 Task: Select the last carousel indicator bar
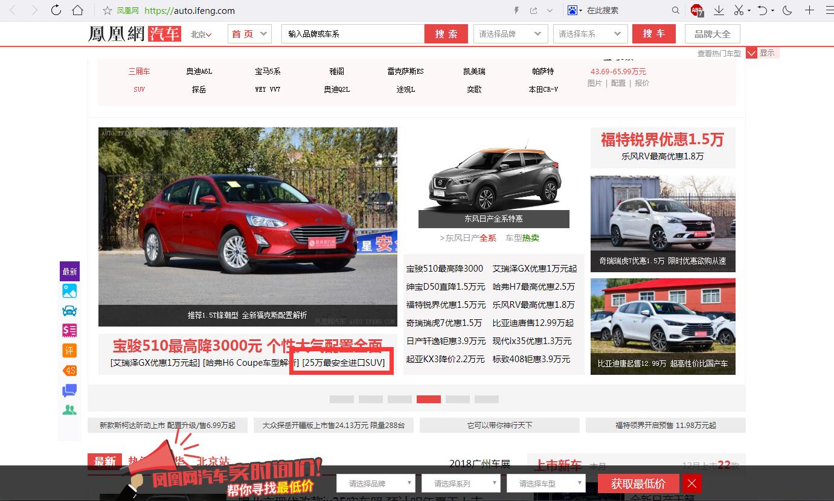click(x=487, y=399)
